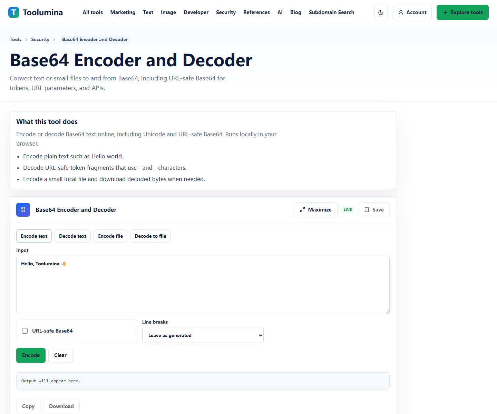497x414 pixels.
Task: Click the 'Line breaks' label
Action: pos(155,322)
